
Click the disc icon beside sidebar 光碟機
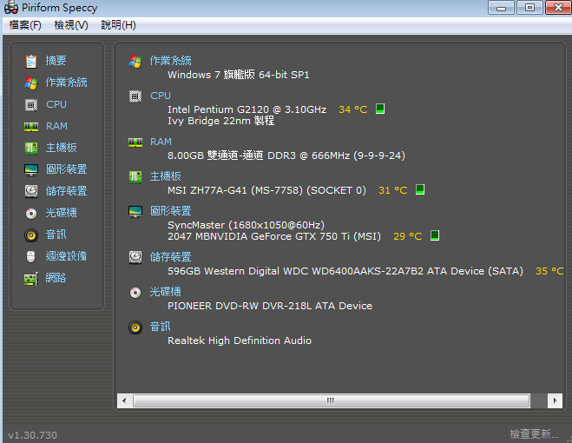click(x=31, y=214)
